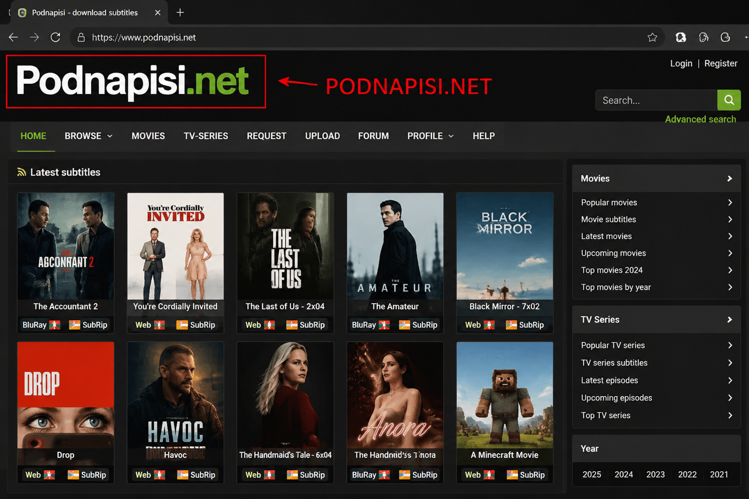This screenshot has height=499, width=749.
Task: Open the Havoc poster thumbnail
Action: click(x=176, y=395)
